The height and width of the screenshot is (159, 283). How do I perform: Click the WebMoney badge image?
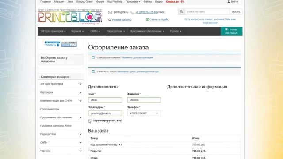click(x=52, y=44)
